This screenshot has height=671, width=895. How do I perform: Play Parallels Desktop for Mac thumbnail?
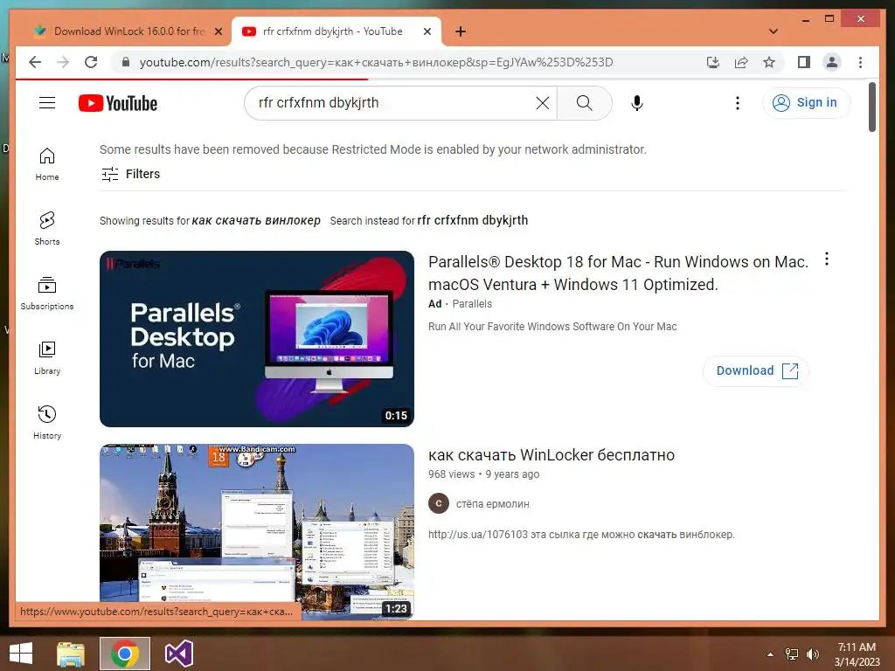pos(257,339)
